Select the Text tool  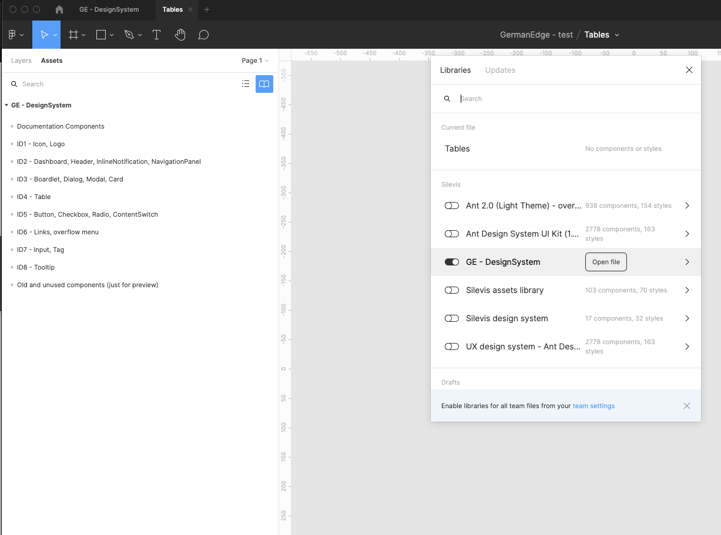tap(156, 35)
